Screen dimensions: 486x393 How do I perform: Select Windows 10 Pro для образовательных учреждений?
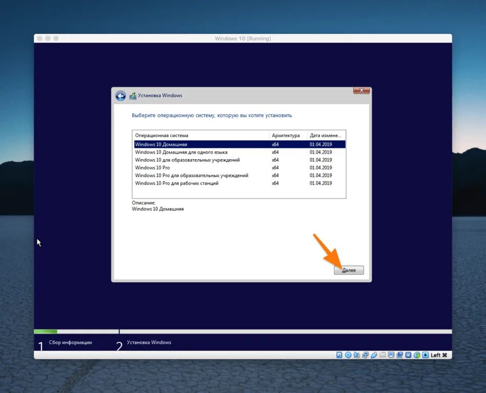click(240, 176)
